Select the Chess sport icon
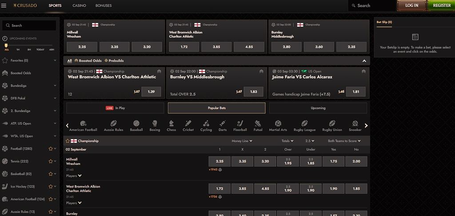This screenshot has height=216, width=455. pos(171,126)
